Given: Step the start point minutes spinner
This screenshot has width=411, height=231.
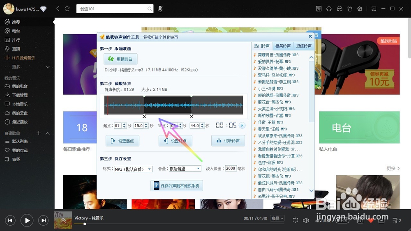Looking at the screenshot, I should 124,126.
